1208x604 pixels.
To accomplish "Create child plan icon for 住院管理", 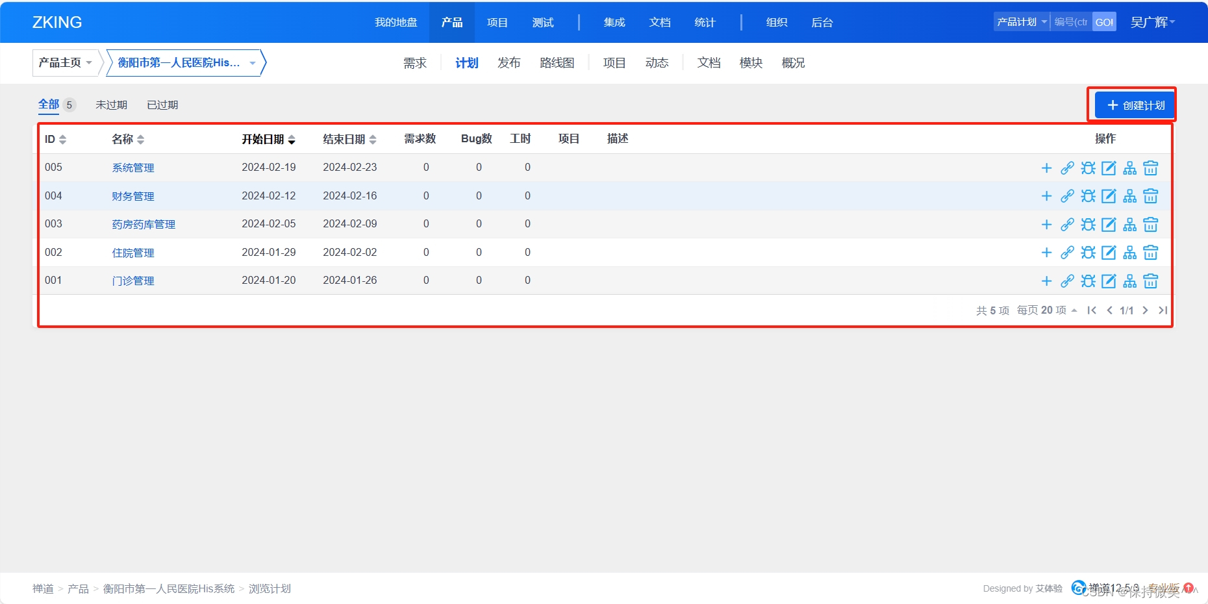I will [x=1130, y=253].
